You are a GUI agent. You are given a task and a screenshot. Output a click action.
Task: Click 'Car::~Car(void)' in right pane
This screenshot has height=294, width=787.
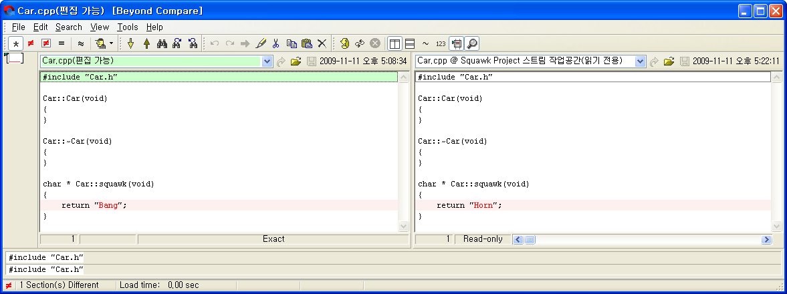coord(452,142)
